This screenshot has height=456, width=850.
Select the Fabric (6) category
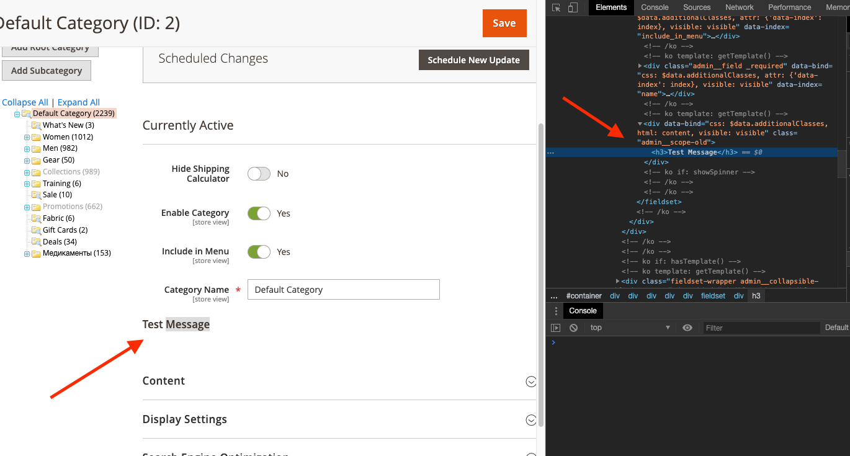tap(58, 218)
